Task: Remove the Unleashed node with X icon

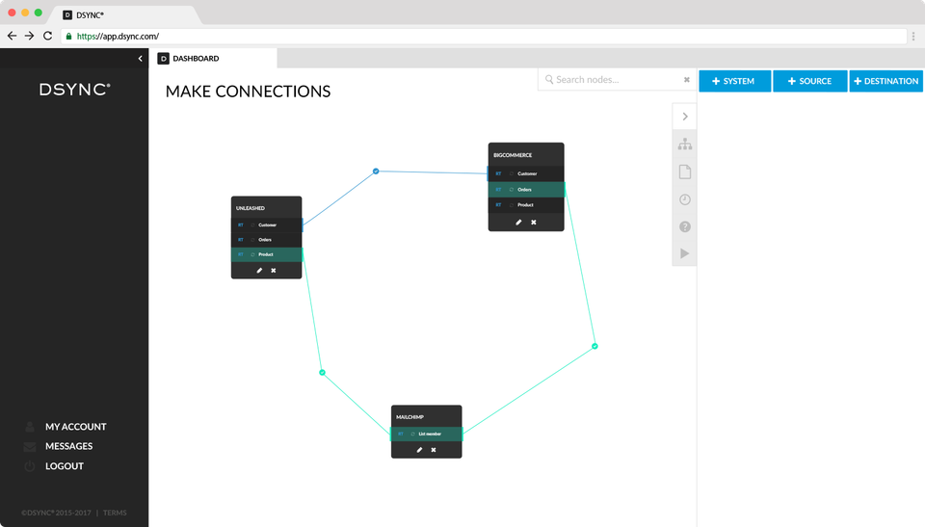Action: (274, 271)
